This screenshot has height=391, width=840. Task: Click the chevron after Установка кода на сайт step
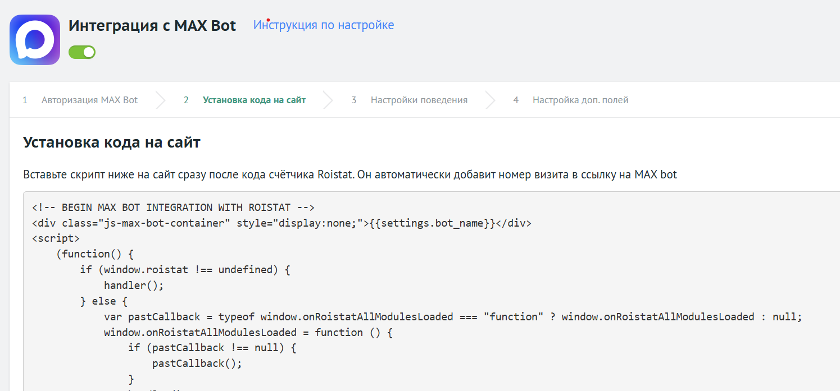click(x=328, y=100)
